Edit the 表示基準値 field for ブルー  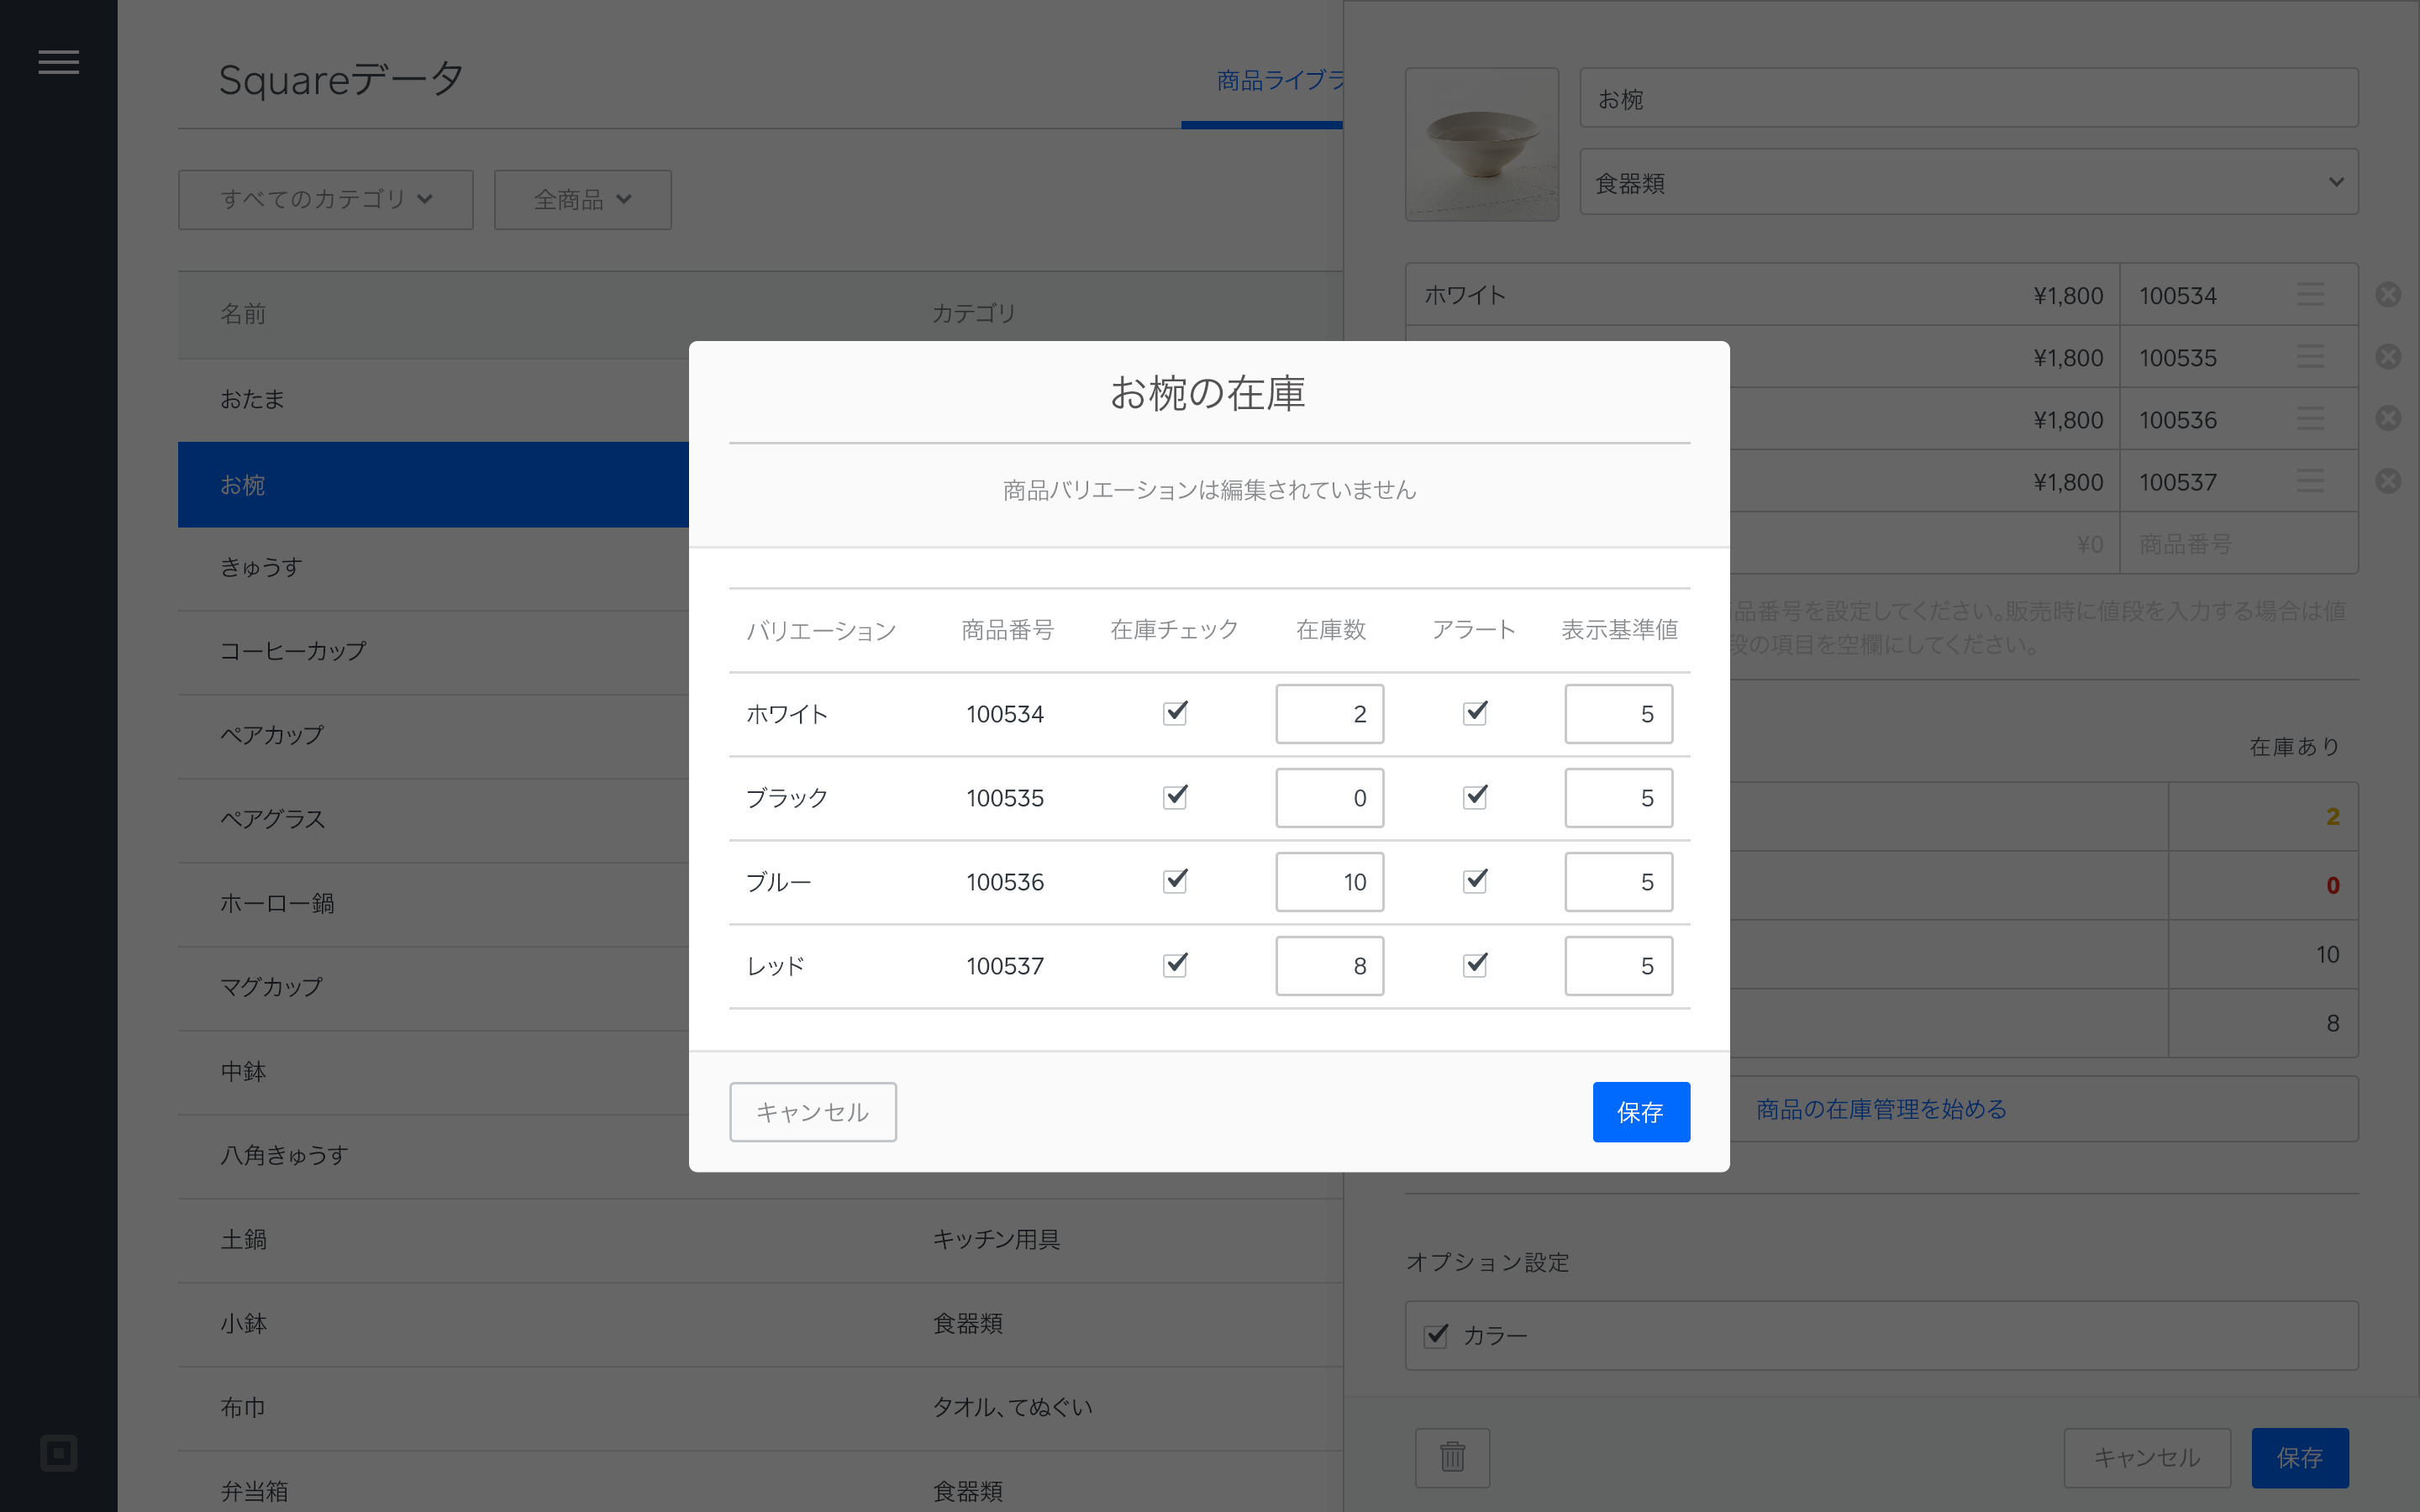tap(1618, 882)
